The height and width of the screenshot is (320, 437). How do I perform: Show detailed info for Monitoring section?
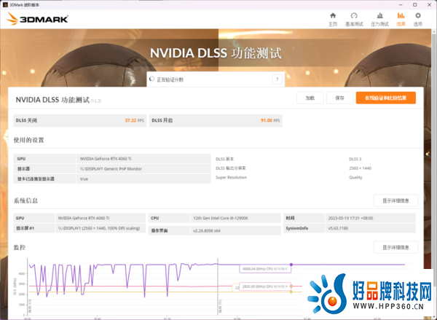click(x=395, y=247)
